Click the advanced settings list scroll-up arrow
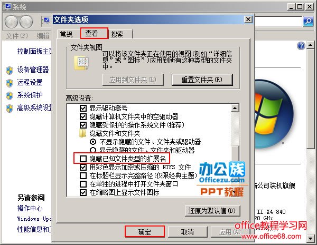 pos(235,108)
